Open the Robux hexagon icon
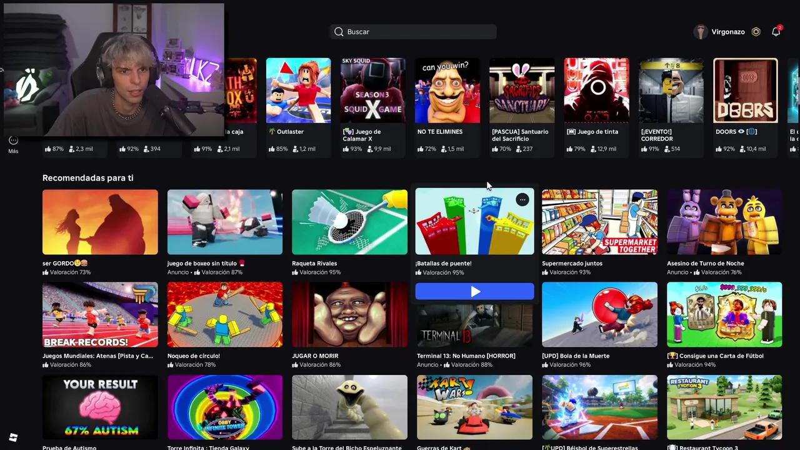Viewport: 800px width, 450px height. coord(756,32)
